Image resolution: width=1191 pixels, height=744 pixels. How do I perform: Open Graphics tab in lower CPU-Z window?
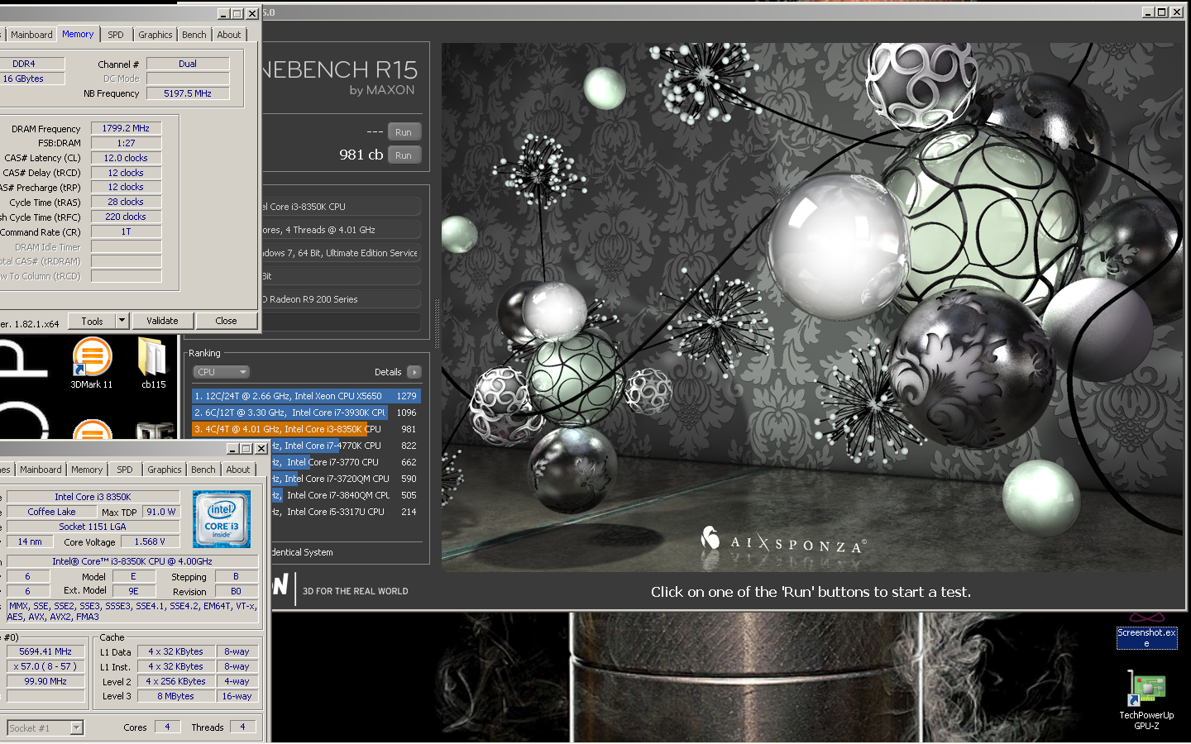click(165, 470)
